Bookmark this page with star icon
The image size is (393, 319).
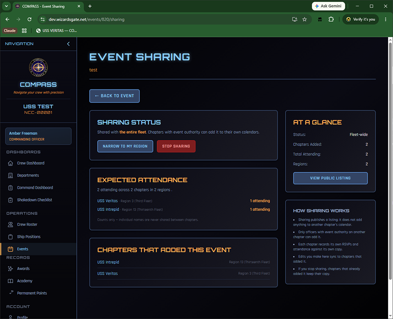coord(305,19)
